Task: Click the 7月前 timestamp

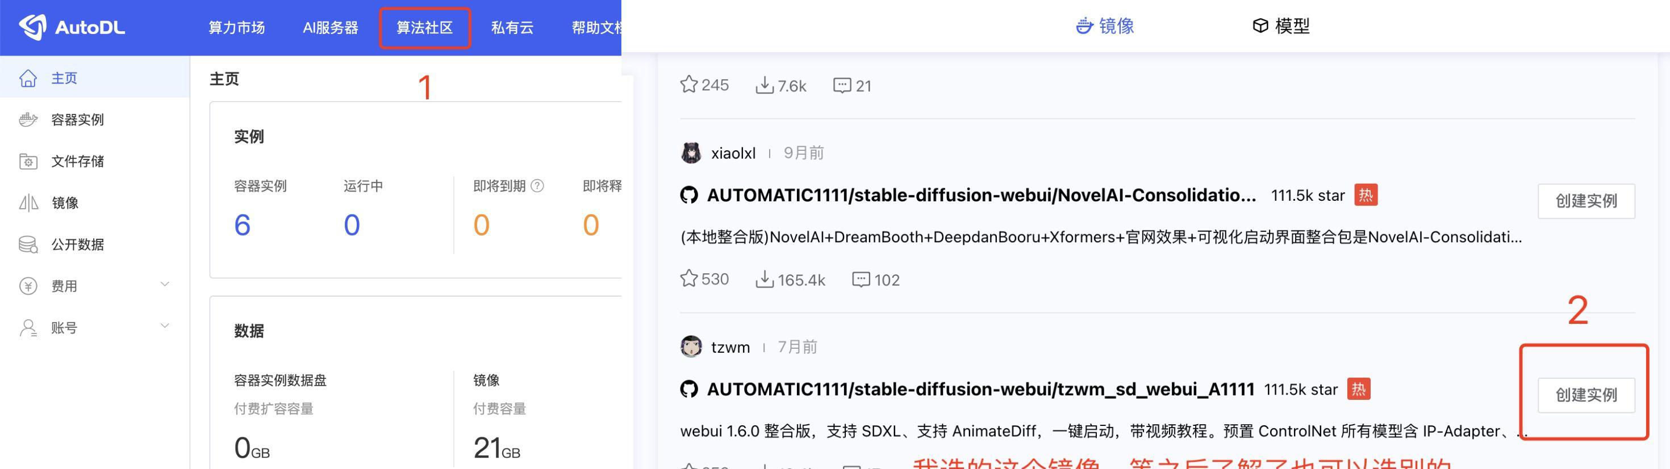Action: [797, 347]
